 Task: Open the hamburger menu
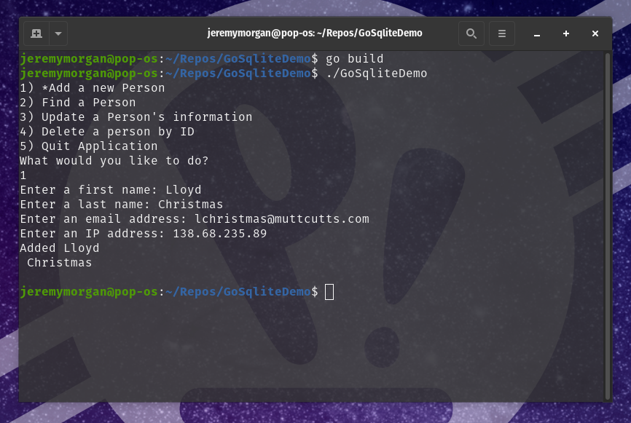502,33
